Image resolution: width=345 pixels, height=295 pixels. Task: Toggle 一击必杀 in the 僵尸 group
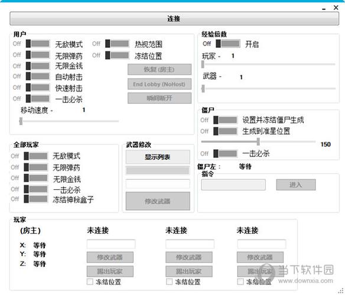pyautogui.click(x=226, y=153)
